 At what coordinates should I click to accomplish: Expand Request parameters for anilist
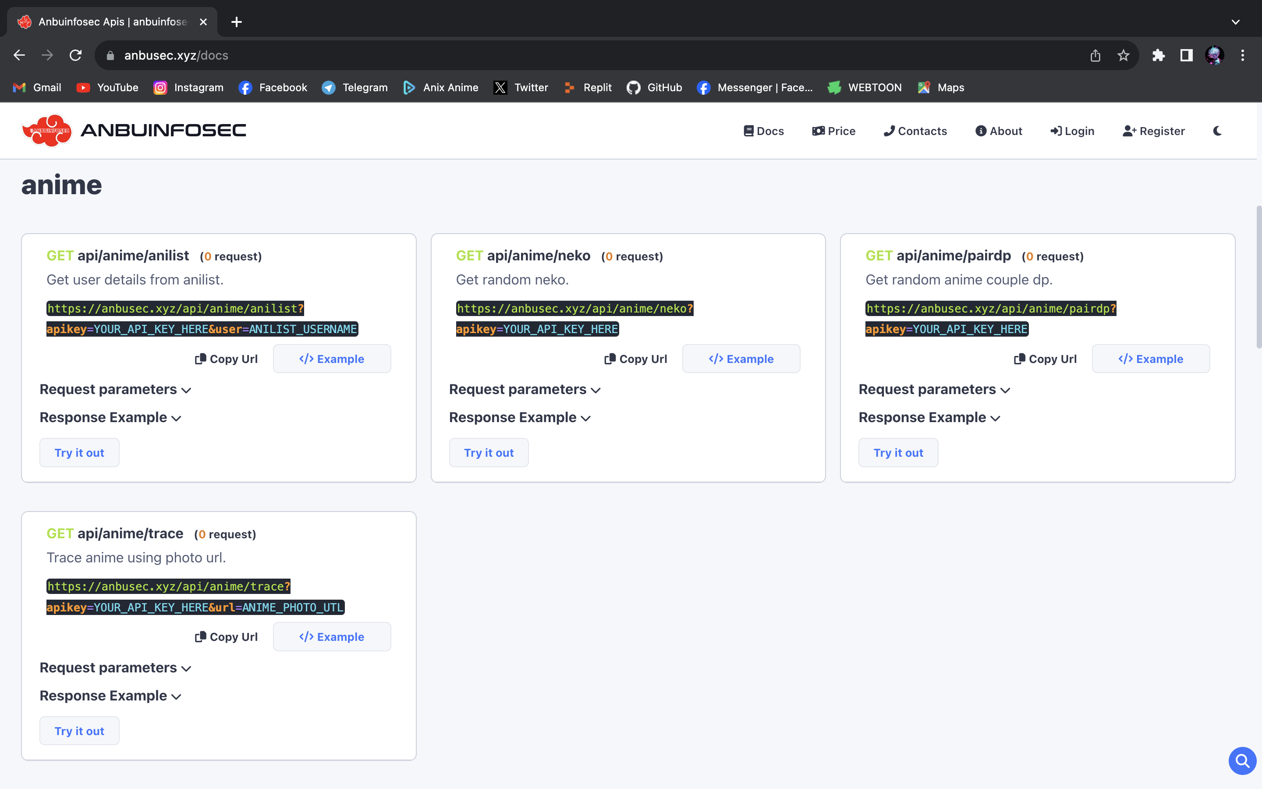point(115,390)
